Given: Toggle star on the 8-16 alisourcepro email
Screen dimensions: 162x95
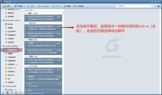Looking at the screenshot, I should pos(26,34).
